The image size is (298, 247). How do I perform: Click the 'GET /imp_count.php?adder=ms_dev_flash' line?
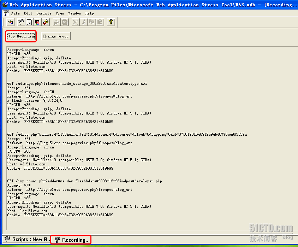[85, 181]
